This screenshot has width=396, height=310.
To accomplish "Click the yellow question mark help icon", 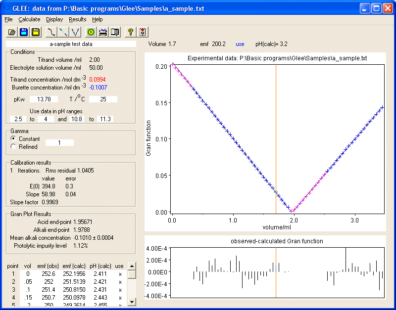I will click(x=131, y=32).
